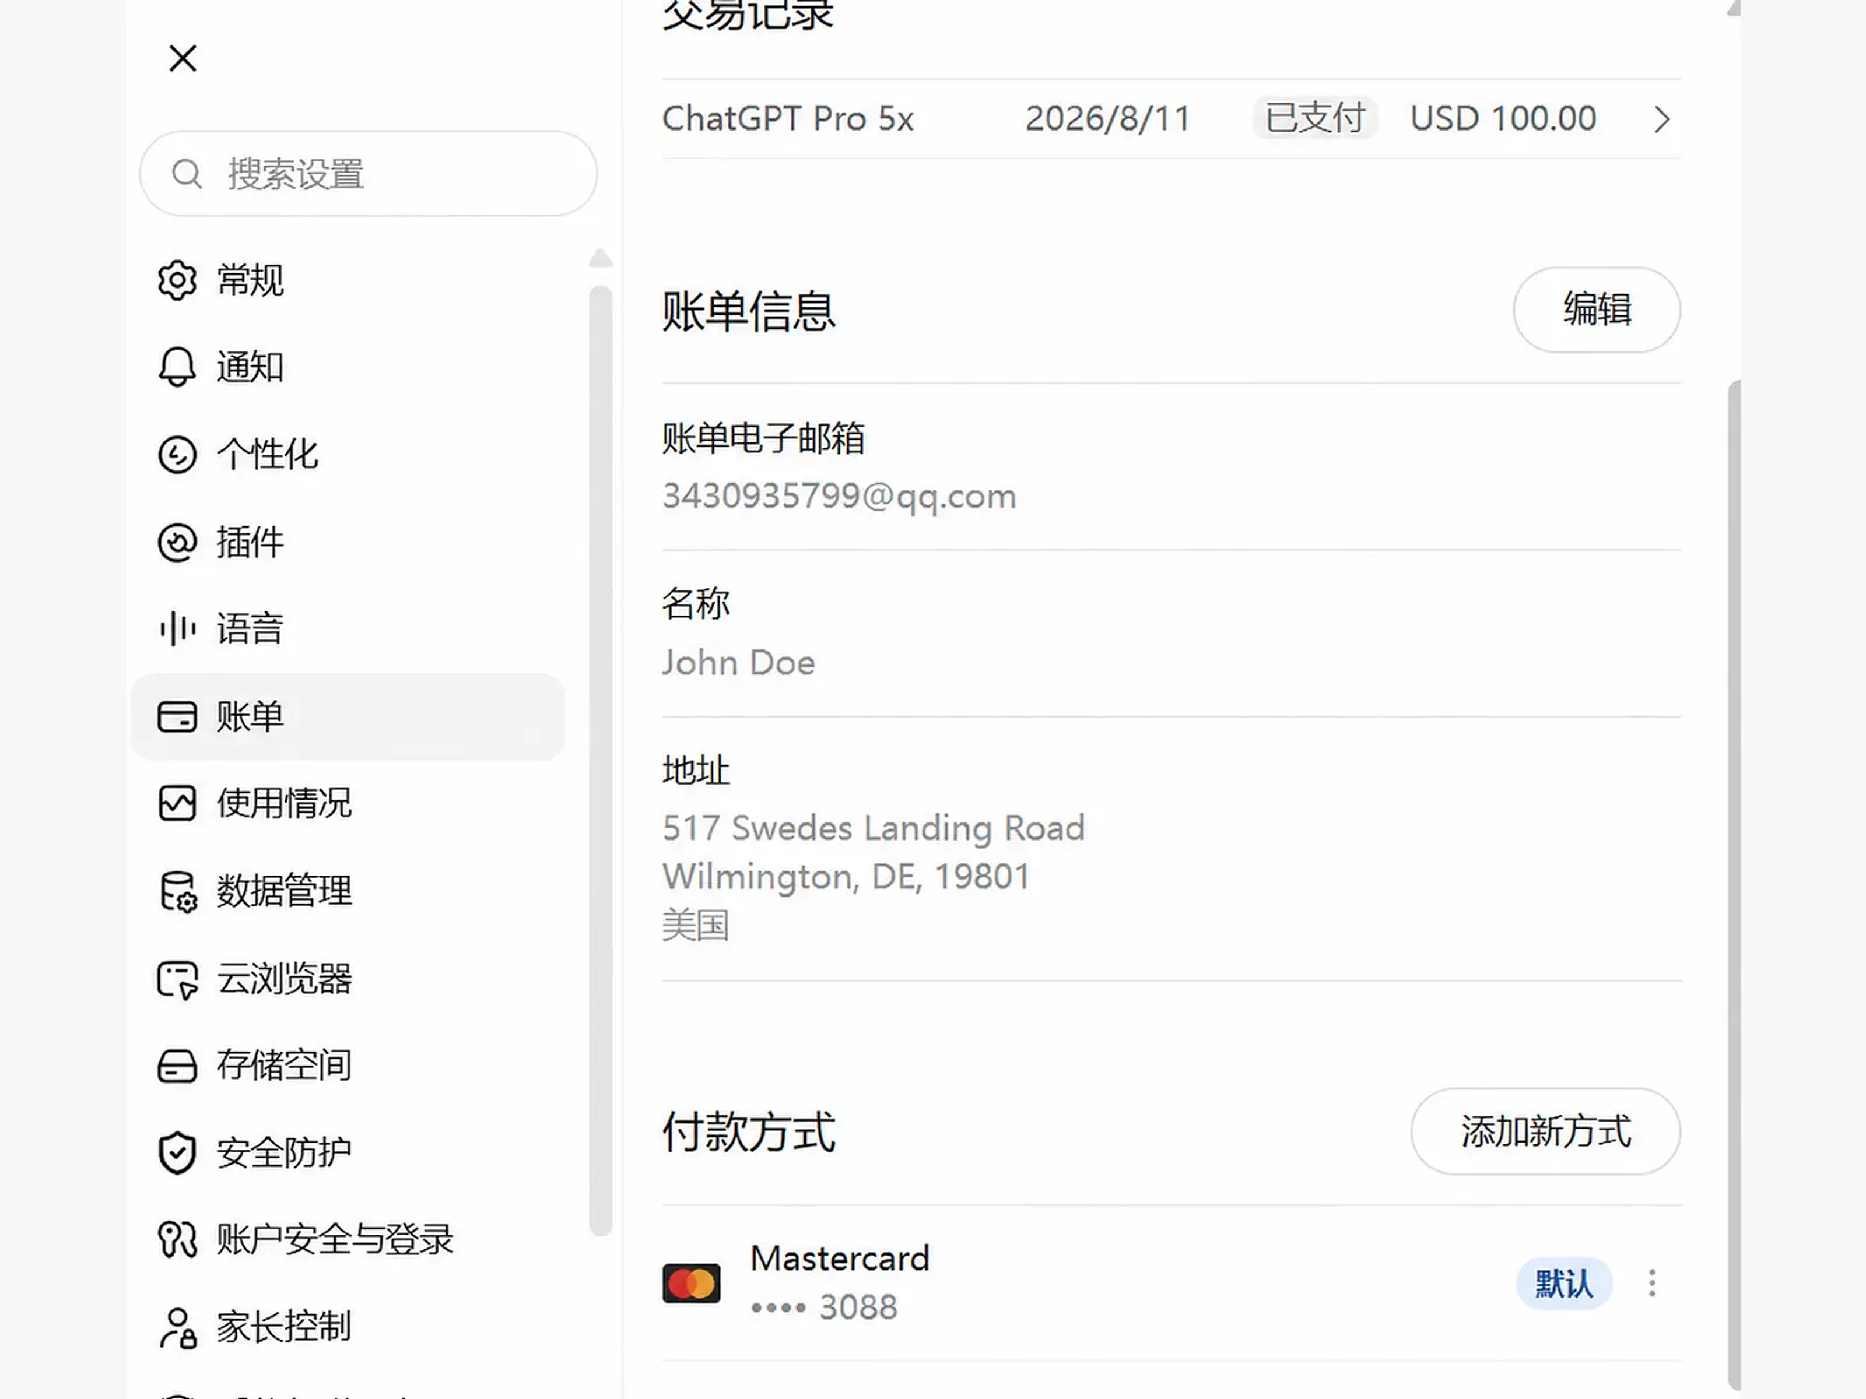Click the 编辑 button for billing info
Screen dimensions: 1866x1399
tap(1596, 310)
